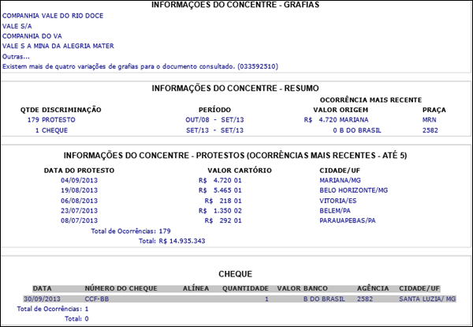Click Total de Ocorrências: 179
Screen dimensions: 473x327
click(x=131, y=231)
